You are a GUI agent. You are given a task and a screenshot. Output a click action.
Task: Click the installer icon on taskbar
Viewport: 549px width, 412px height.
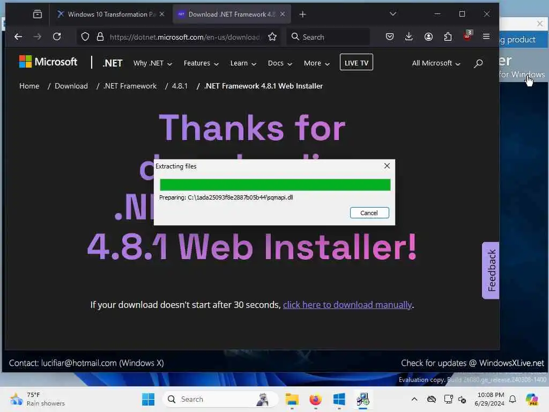(x=363, y=399)
